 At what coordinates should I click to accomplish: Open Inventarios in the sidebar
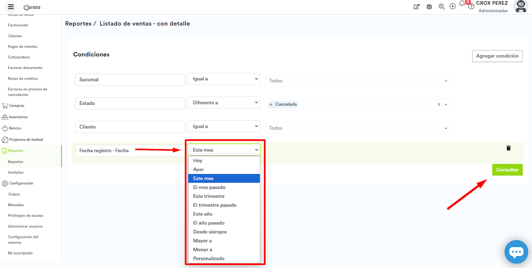pos(18,117)
